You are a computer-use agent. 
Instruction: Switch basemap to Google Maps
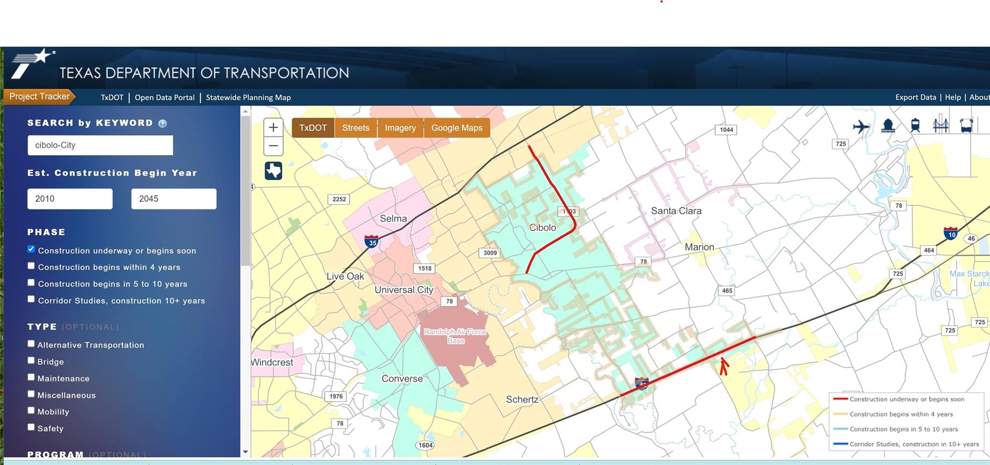(x=457, y=128)
